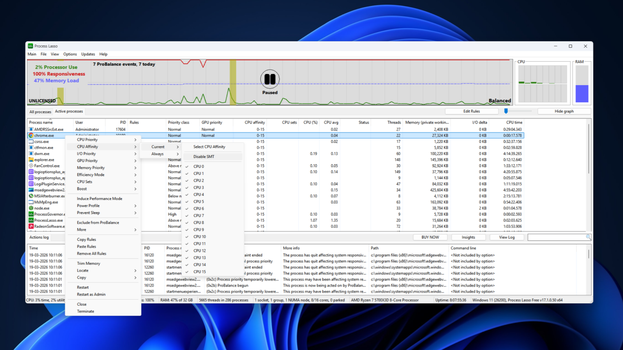Expand the More submenu

coord(82,229)
